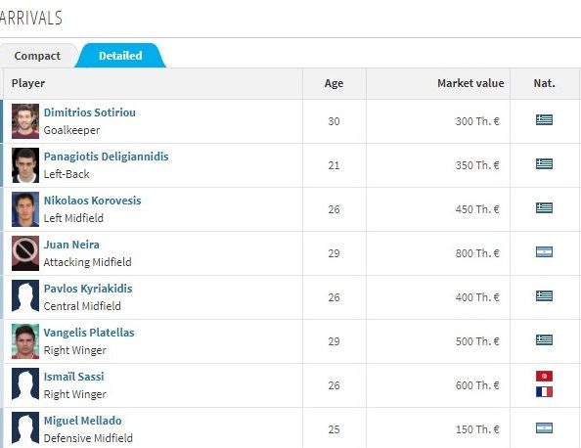Screen dimensions: 581x448
Task: Click Greece flag in Vangelis Platellas row
Action: pos(544,339)
